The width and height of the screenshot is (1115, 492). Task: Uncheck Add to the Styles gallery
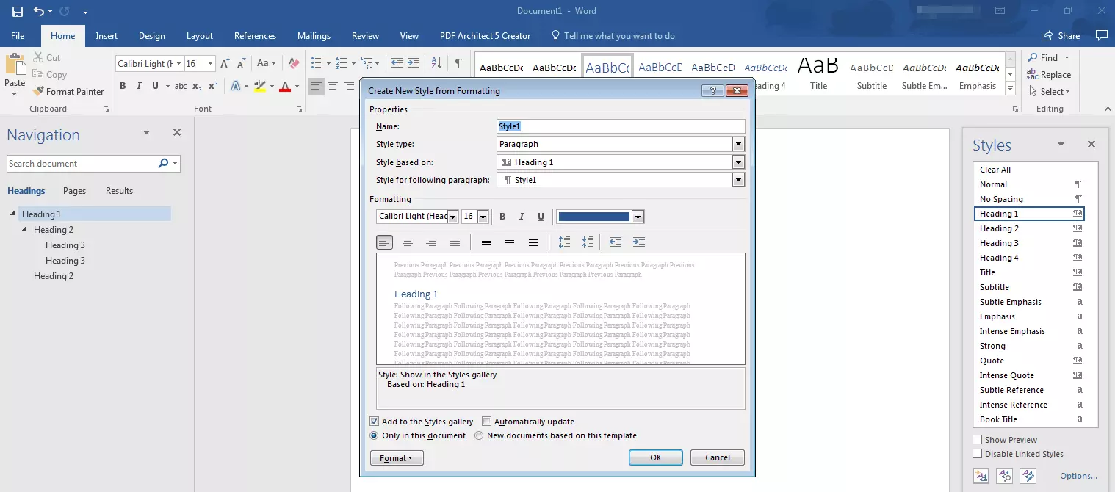pyautogui.click(x=375, y=422)
